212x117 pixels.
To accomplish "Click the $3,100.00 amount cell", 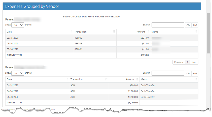I will [x=124, y=97].
